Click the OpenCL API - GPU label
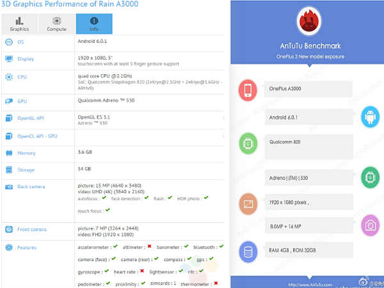The image size is (384, 288). click(37, 136)
